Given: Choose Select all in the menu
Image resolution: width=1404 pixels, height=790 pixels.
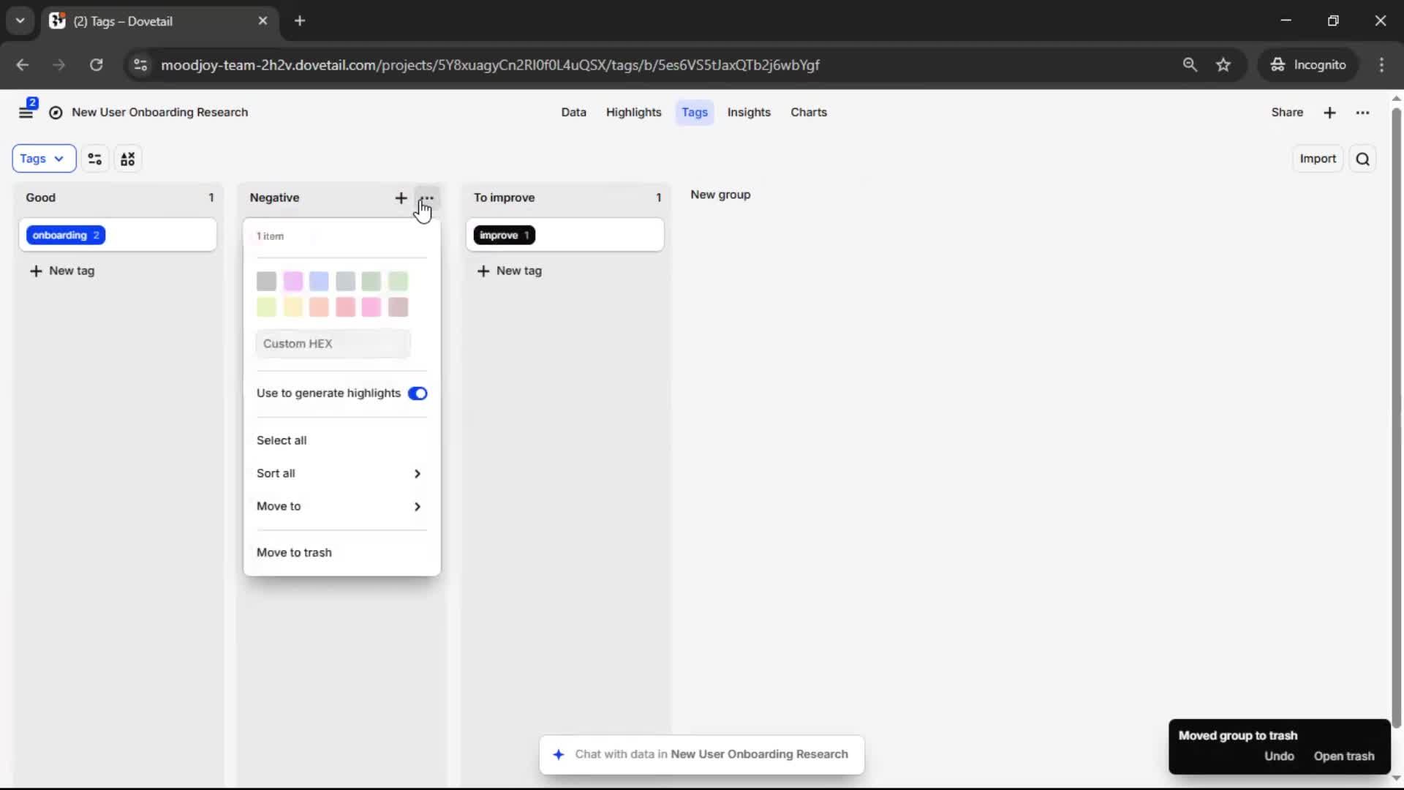Looking at the screenshot, I should [x=282, y=440].
